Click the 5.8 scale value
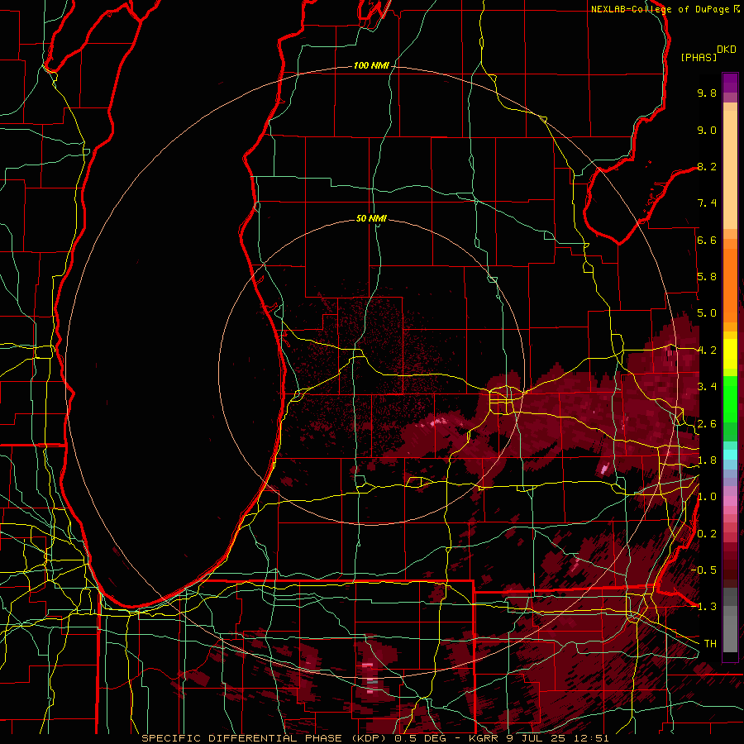This screenshot has height=744, width=744. pos(707,277)
